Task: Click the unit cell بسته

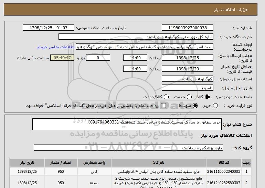Action: tap(94, 183)
